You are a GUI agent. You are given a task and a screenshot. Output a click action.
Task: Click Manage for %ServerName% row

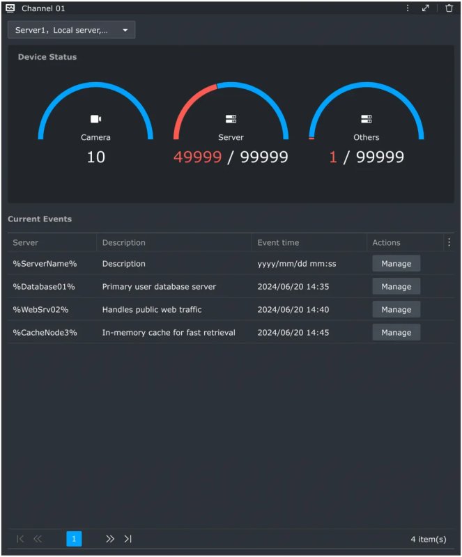pyautogui.click(x=396, y=264)
